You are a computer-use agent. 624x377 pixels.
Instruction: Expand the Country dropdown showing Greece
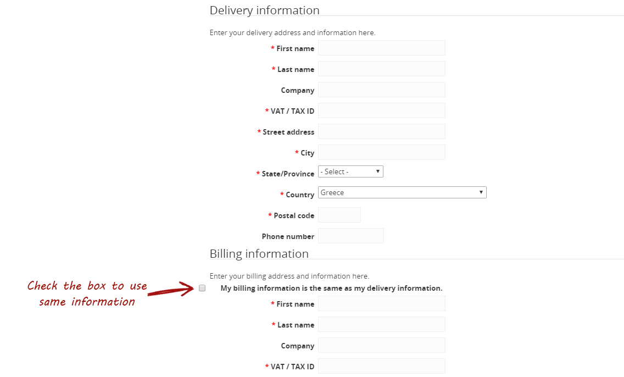tap(402, 192)
